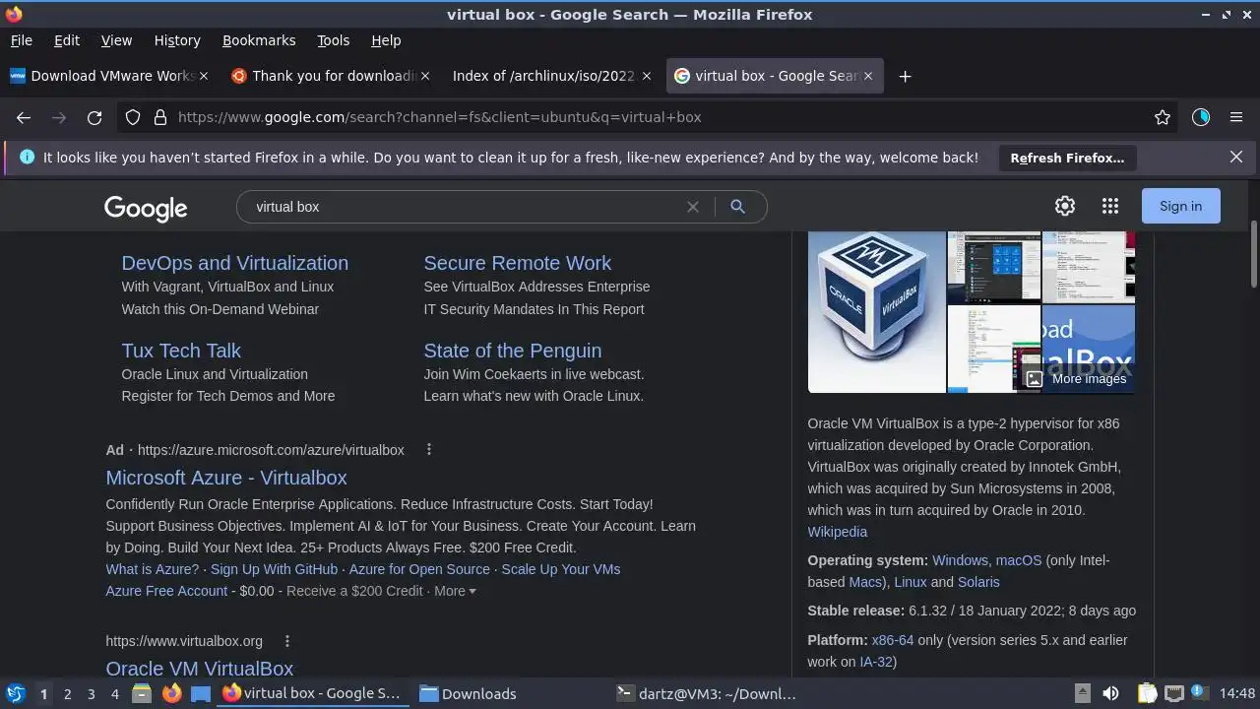Screen dimensions: 1260x709
Task: Open a new browser tab
Action: 905,76
